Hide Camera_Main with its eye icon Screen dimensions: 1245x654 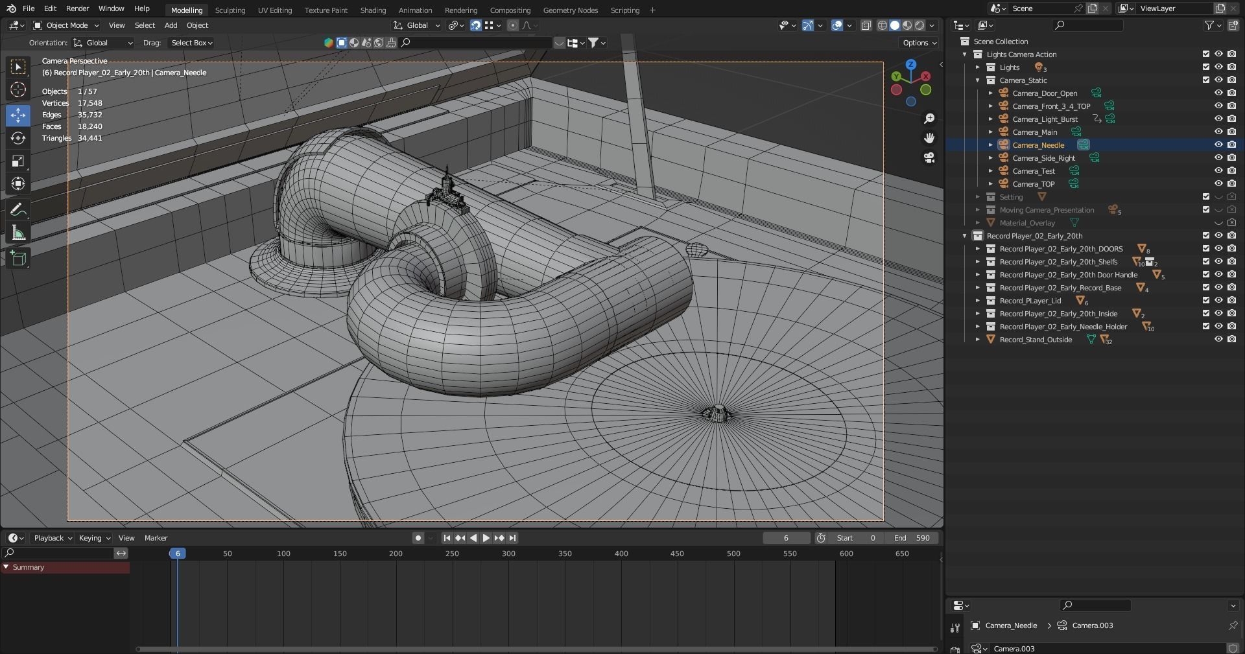[x=1218, y=132]
